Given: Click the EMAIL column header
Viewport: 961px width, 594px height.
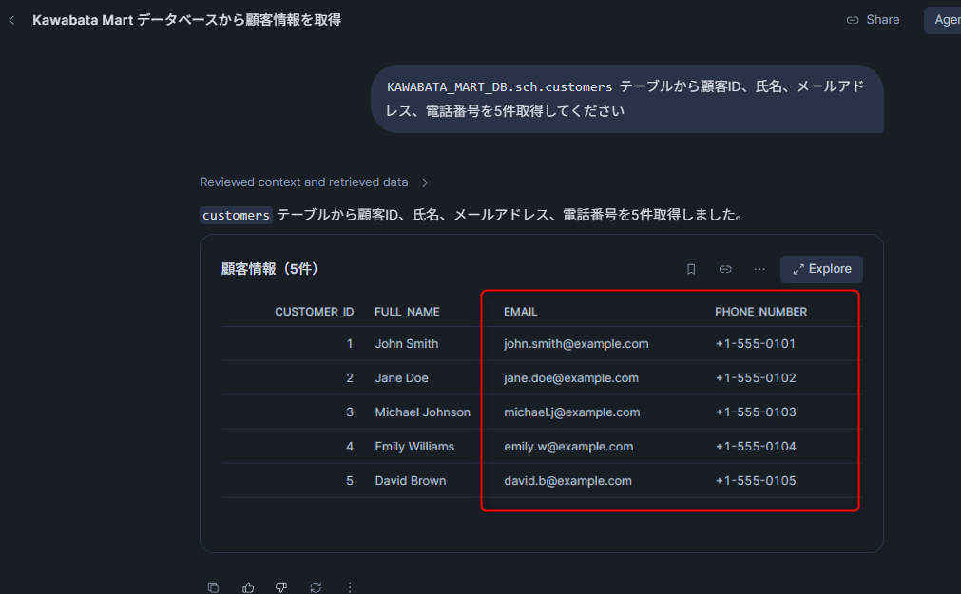Looking at the screenshot, I should [x=520, y=312].
